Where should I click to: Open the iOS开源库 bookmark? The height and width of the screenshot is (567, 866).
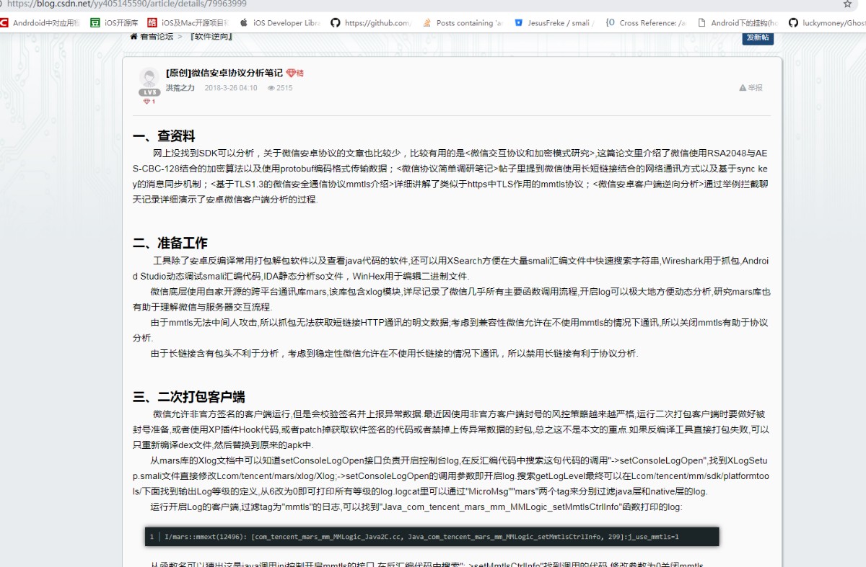click(114, 23)
